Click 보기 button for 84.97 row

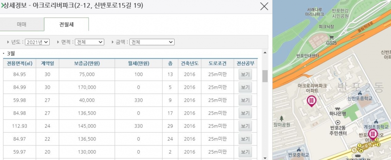click(245, 139)
